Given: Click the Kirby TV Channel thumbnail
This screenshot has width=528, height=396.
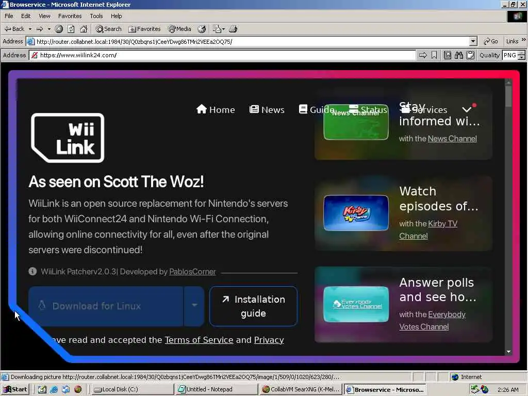Looking at the screenshot, I should [x=356, y=213].
